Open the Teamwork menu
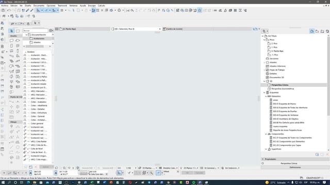 (62, 6)
